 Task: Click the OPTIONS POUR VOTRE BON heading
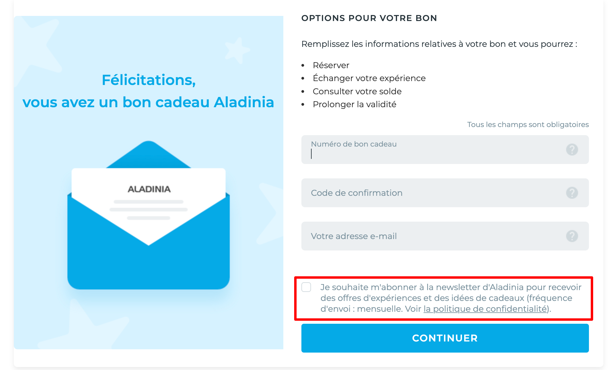click(369, 18)
